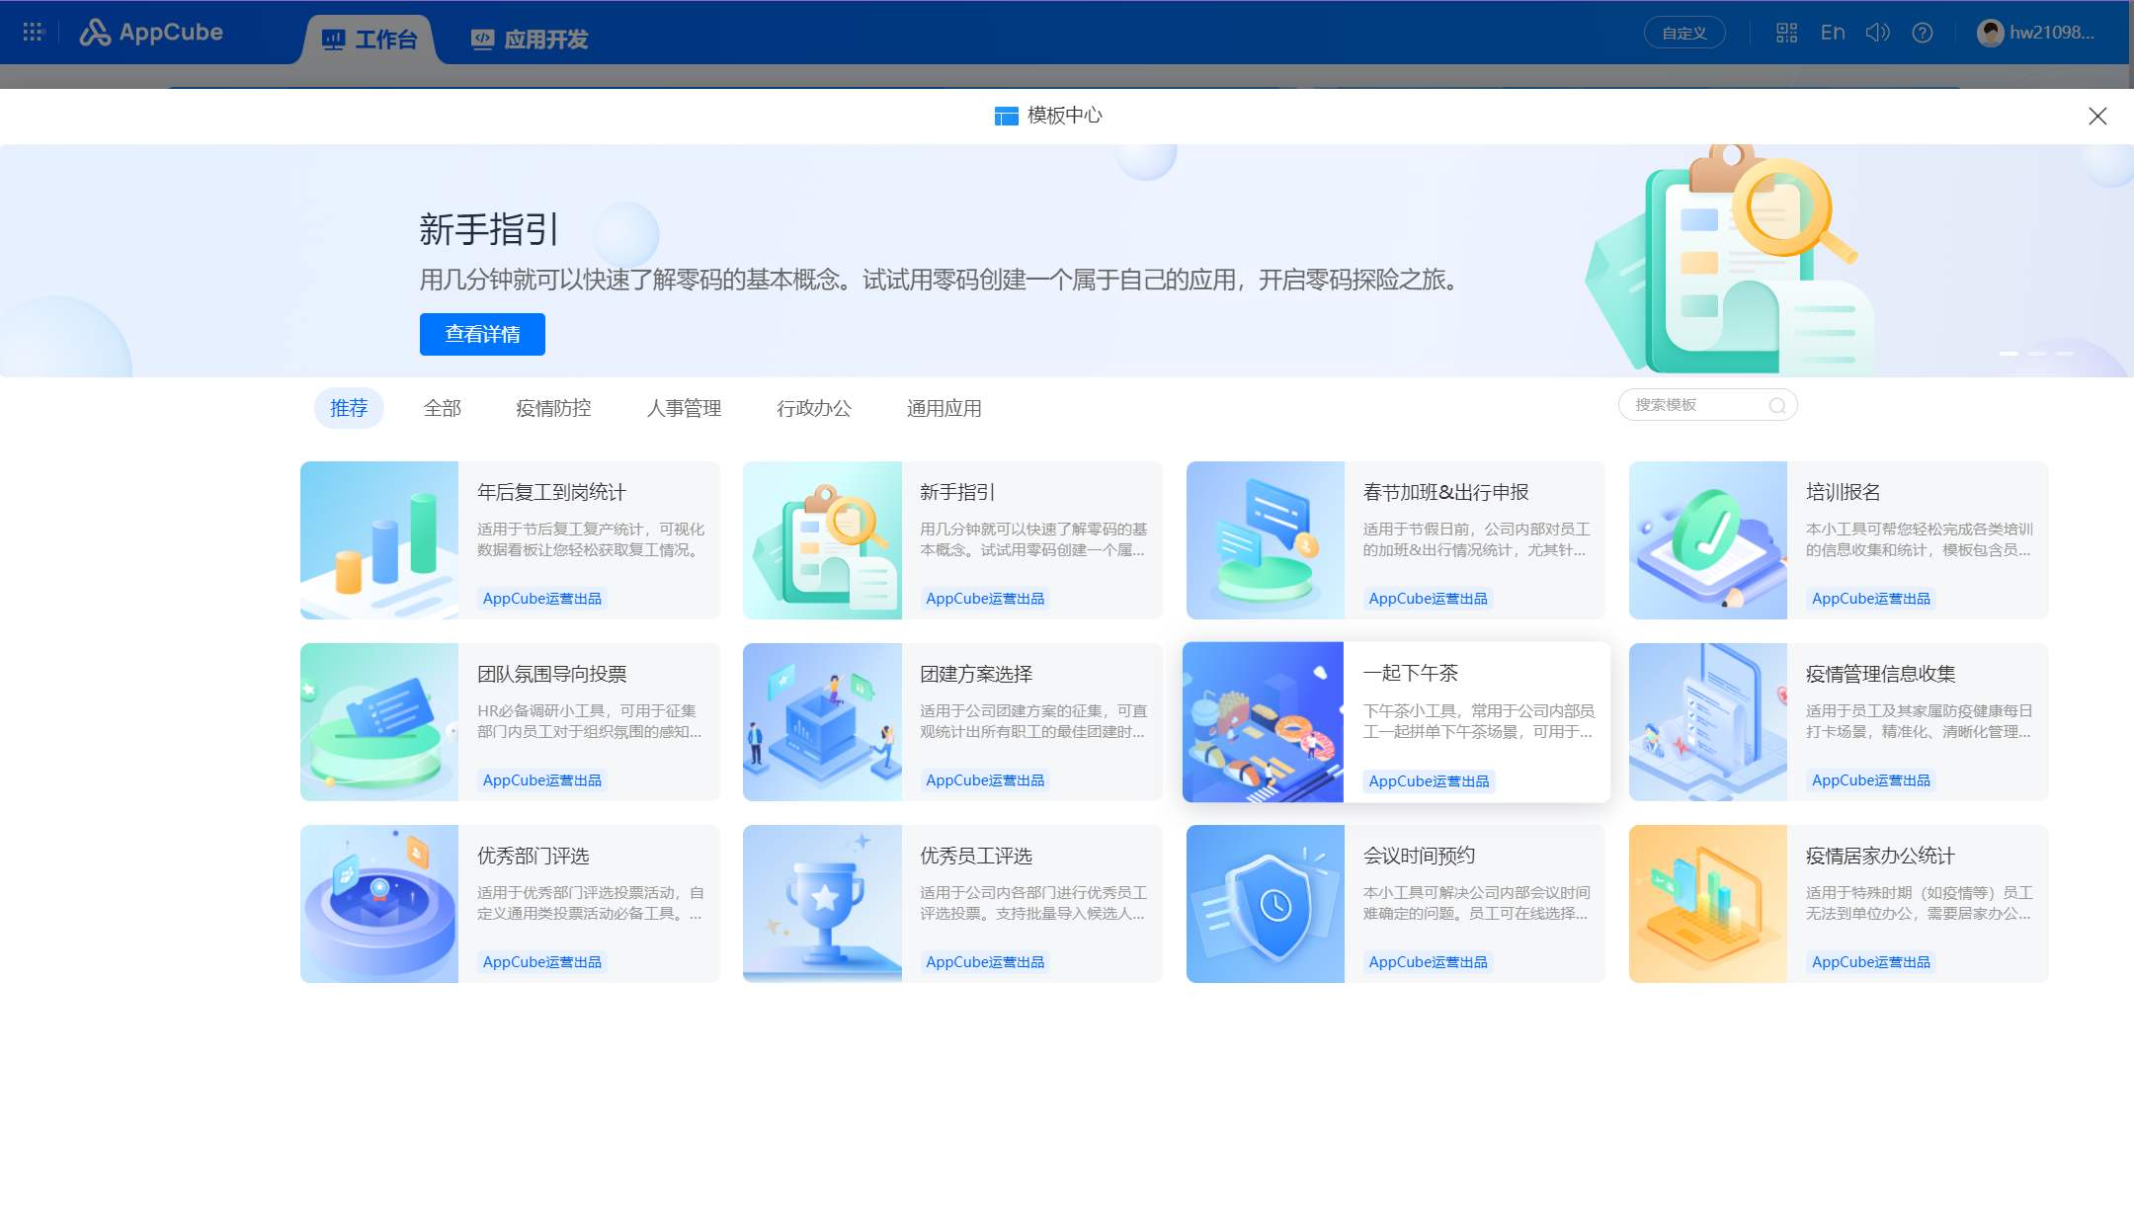
Task: Go to third banner slide indicator
Action: pos(2065,354)
